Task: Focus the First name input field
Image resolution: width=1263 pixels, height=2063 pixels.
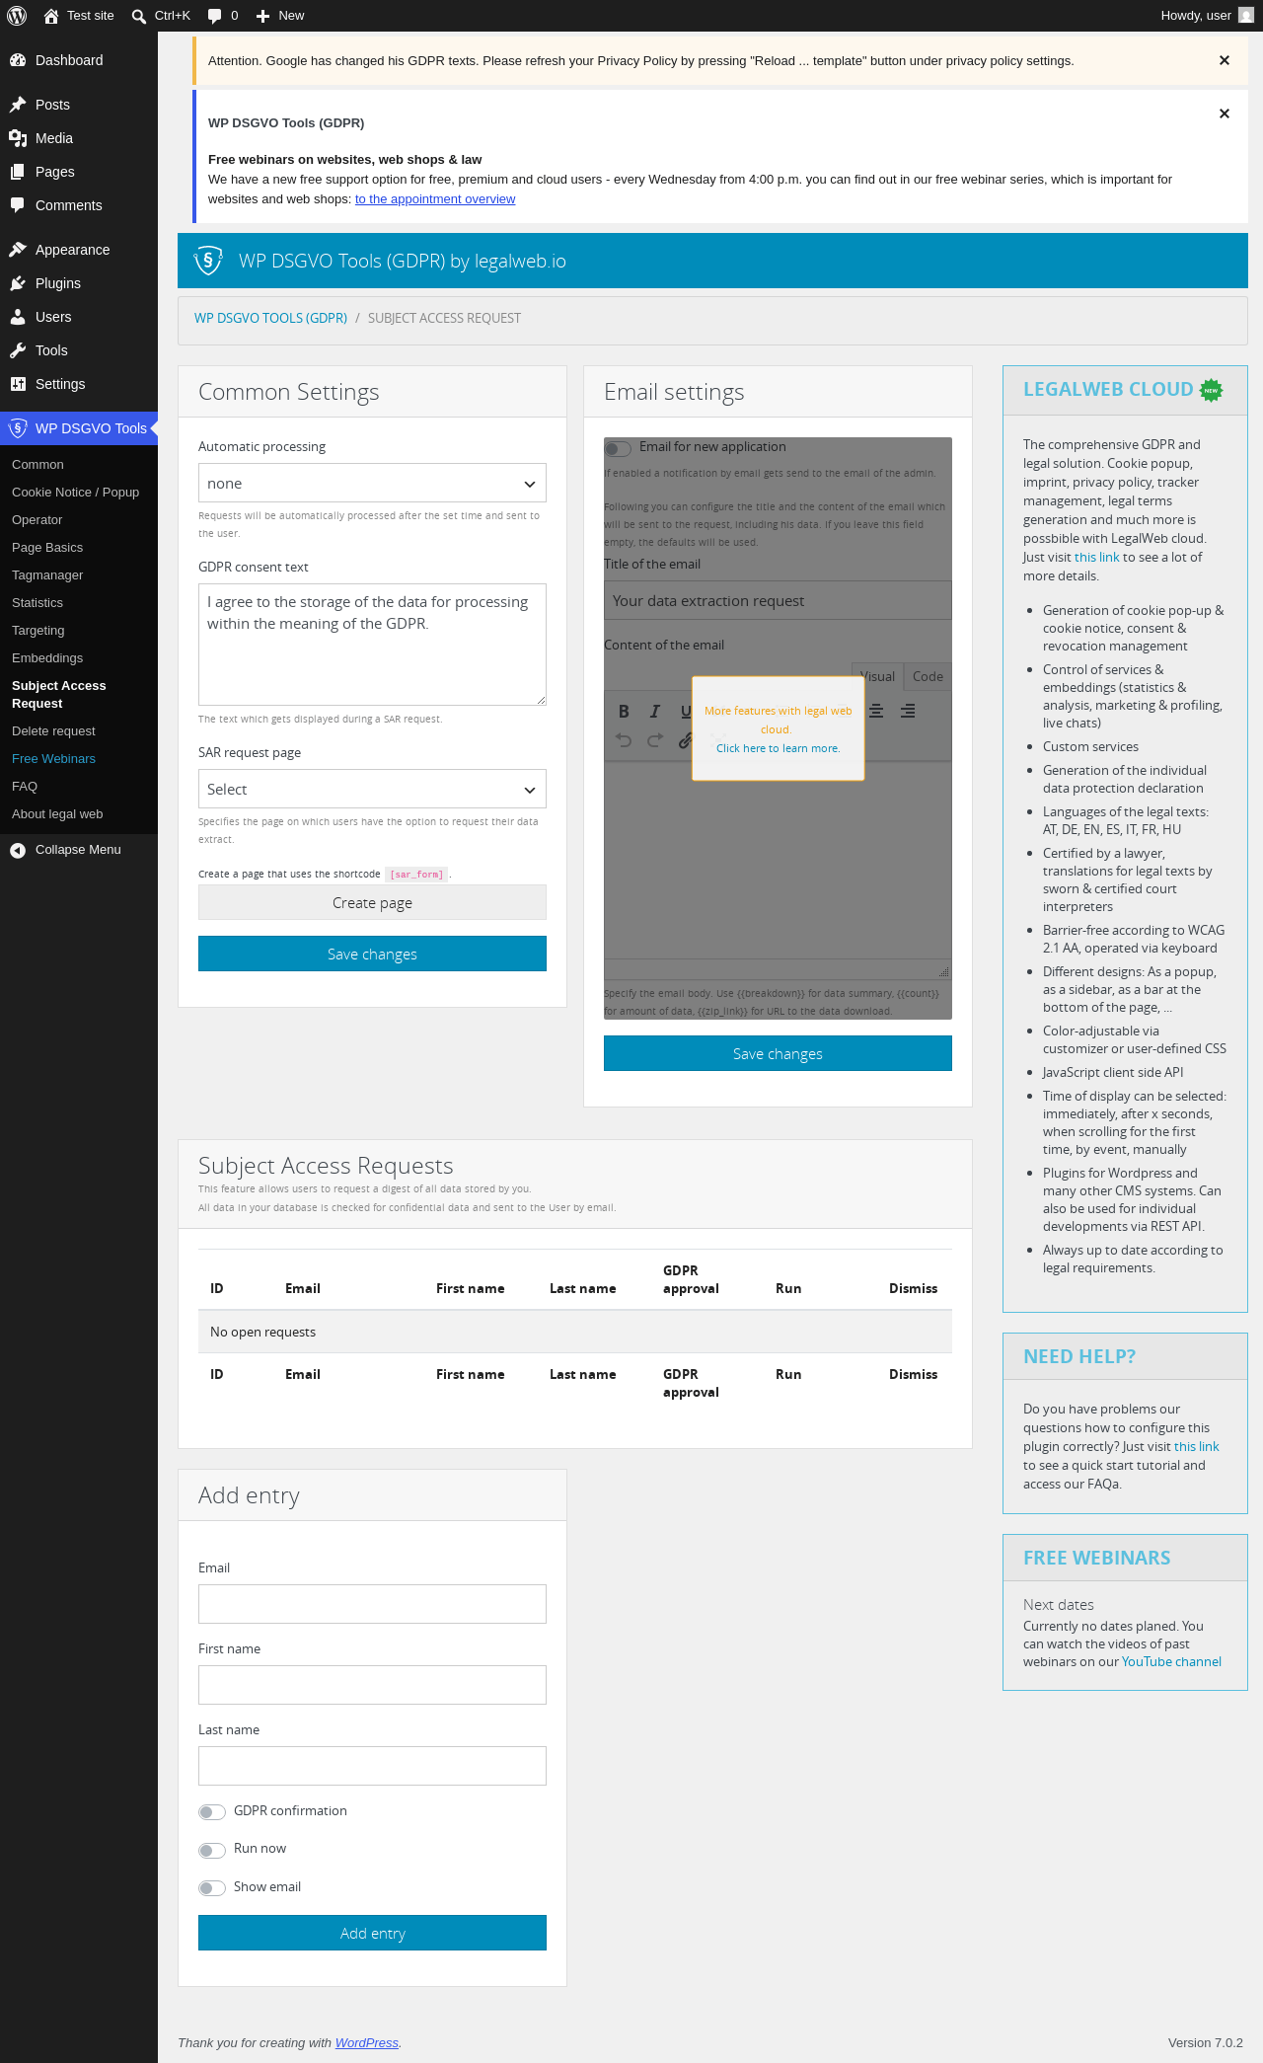Action: pyautogui.click(x=372, y=1685)
